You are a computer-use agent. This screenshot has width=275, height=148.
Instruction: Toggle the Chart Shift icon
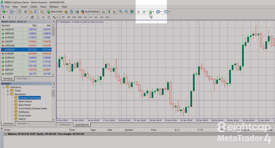tap(144, 12)
